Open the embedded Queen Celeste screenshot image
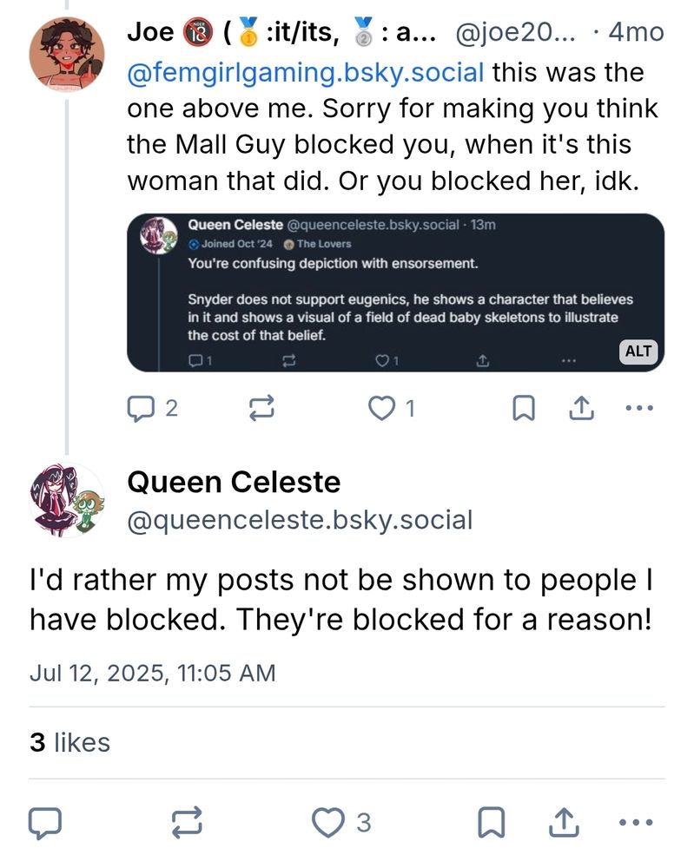Viewport: 694px width, 868px height. [x=395, y=293]
